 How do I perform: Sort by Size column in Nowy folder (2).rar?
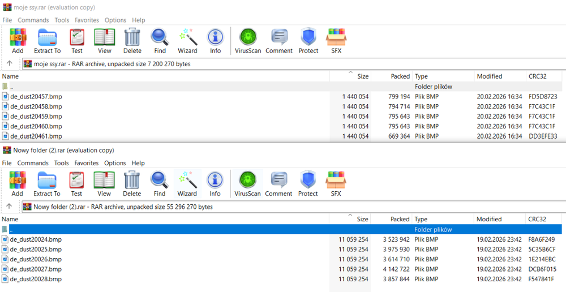[362, 219]
